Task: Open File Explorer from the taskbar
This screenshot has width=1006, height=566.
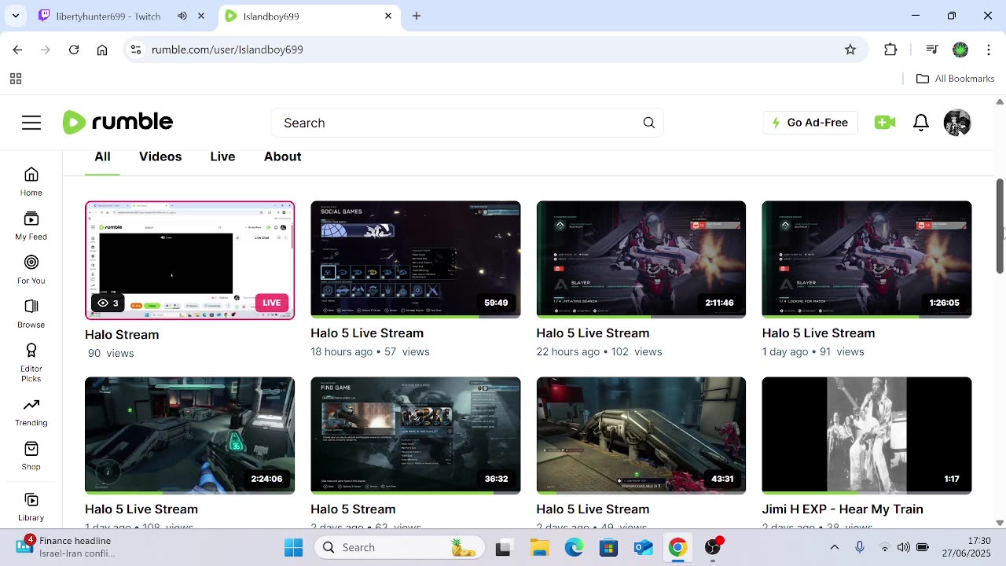Action: pos(539,547)
